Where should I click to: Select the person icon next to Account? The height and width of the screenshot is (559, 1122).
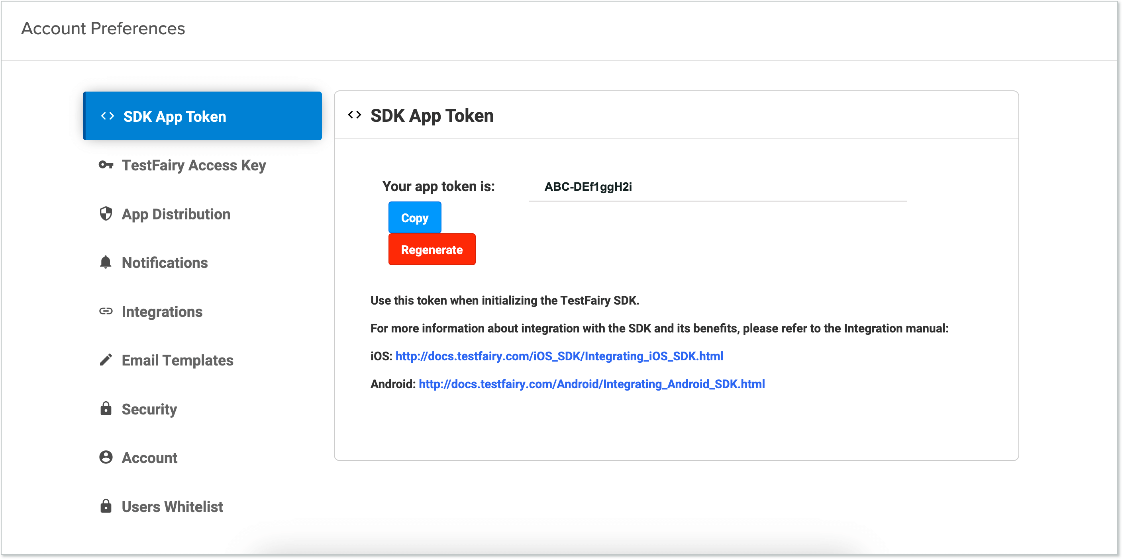[x=106, y=457]
